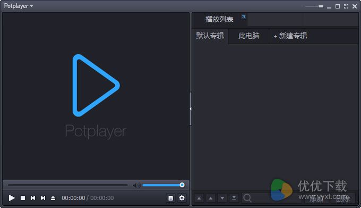Select the 默认专辑 tab
The height and width of the screenshot is (208, 361).
pos(210,36)
